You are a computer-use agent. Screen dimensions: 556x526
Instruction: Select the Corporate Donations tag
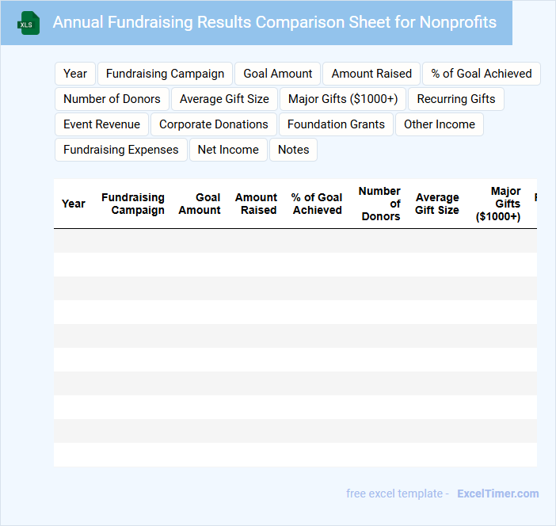[x=214, y=124]
